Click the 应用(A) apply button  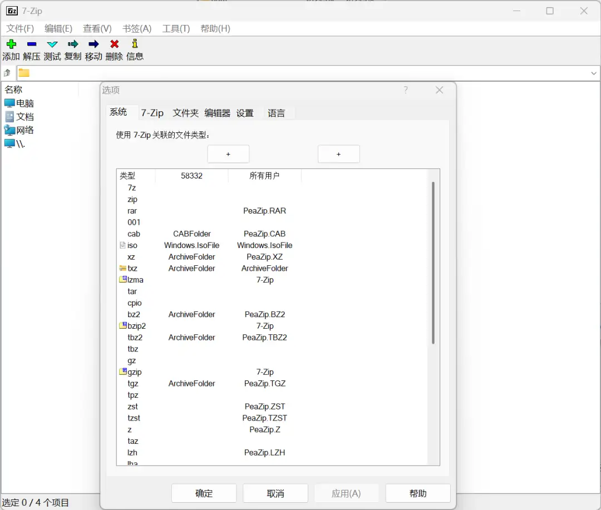click(346, 493)
